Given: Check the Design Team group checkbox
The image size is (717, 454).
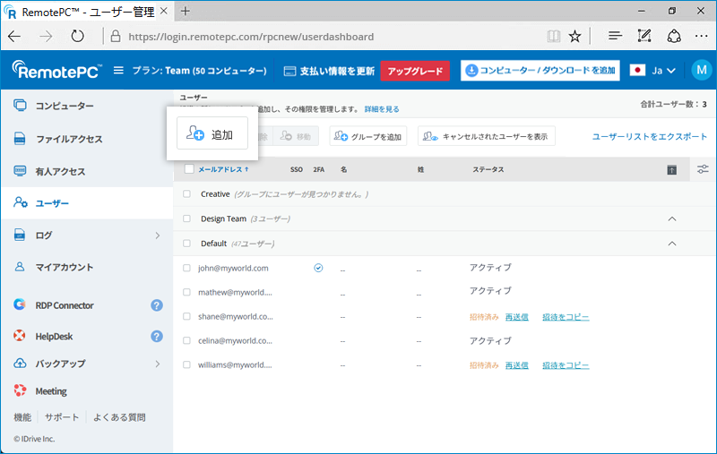Looking at the screenshot, I should (186, 218).
